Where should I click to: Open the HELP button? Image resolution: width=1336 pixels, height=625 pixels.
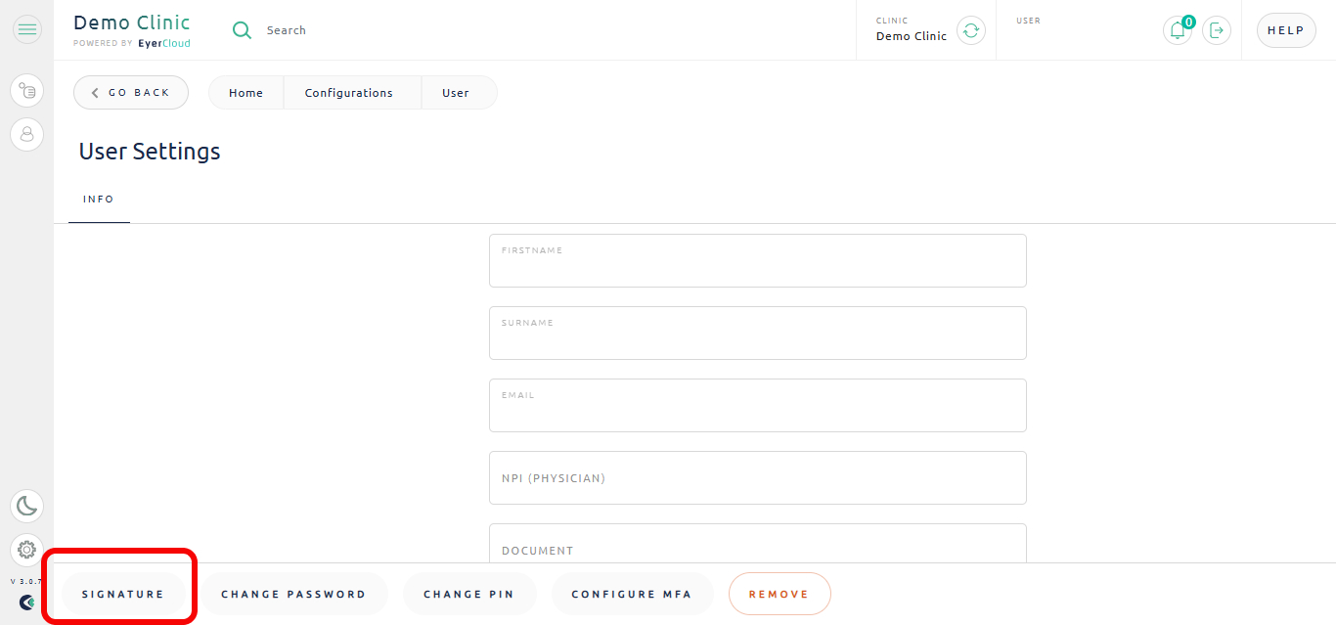point(1286,30)
